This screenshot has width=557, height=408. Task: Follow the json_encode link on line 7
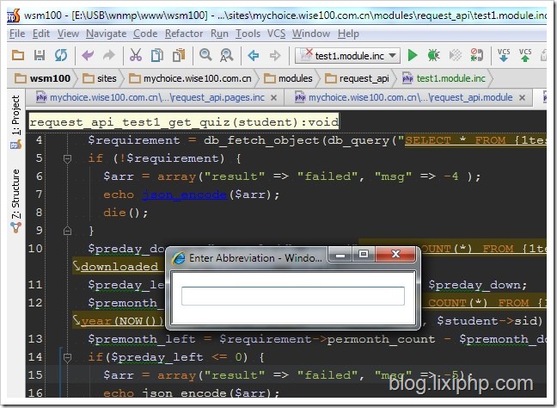[x=184, y=195]
